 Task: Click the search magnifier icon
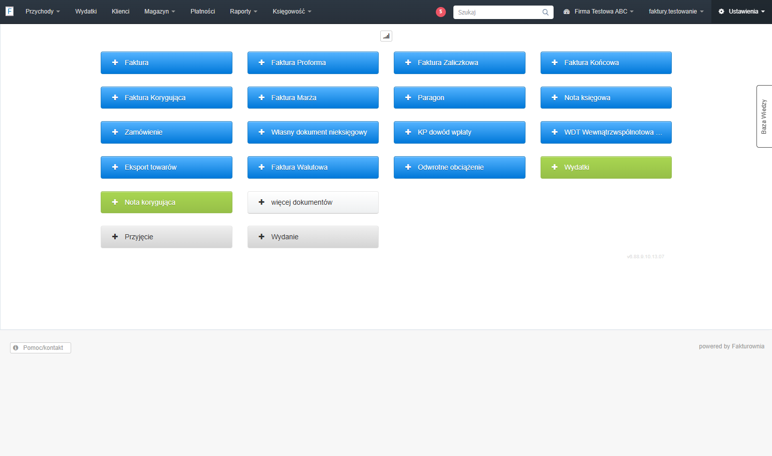pos(546,12)
